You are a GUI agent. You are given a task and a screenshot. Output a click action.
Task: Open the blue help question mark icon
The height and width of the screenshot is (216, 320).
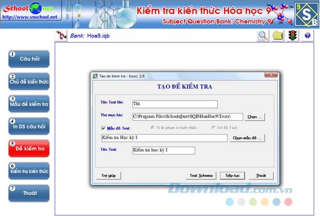pyautogui.click(x=308, y=36)
